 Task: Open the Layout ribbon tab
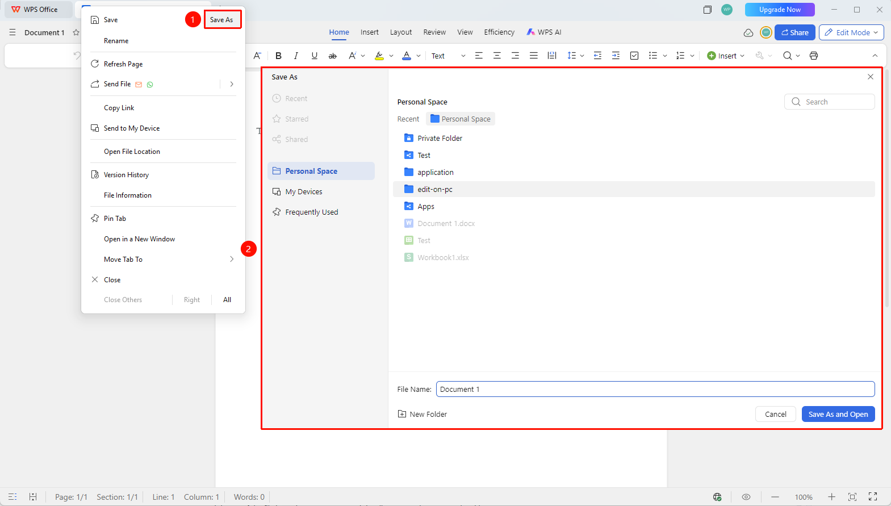click(x=401, y=32)
